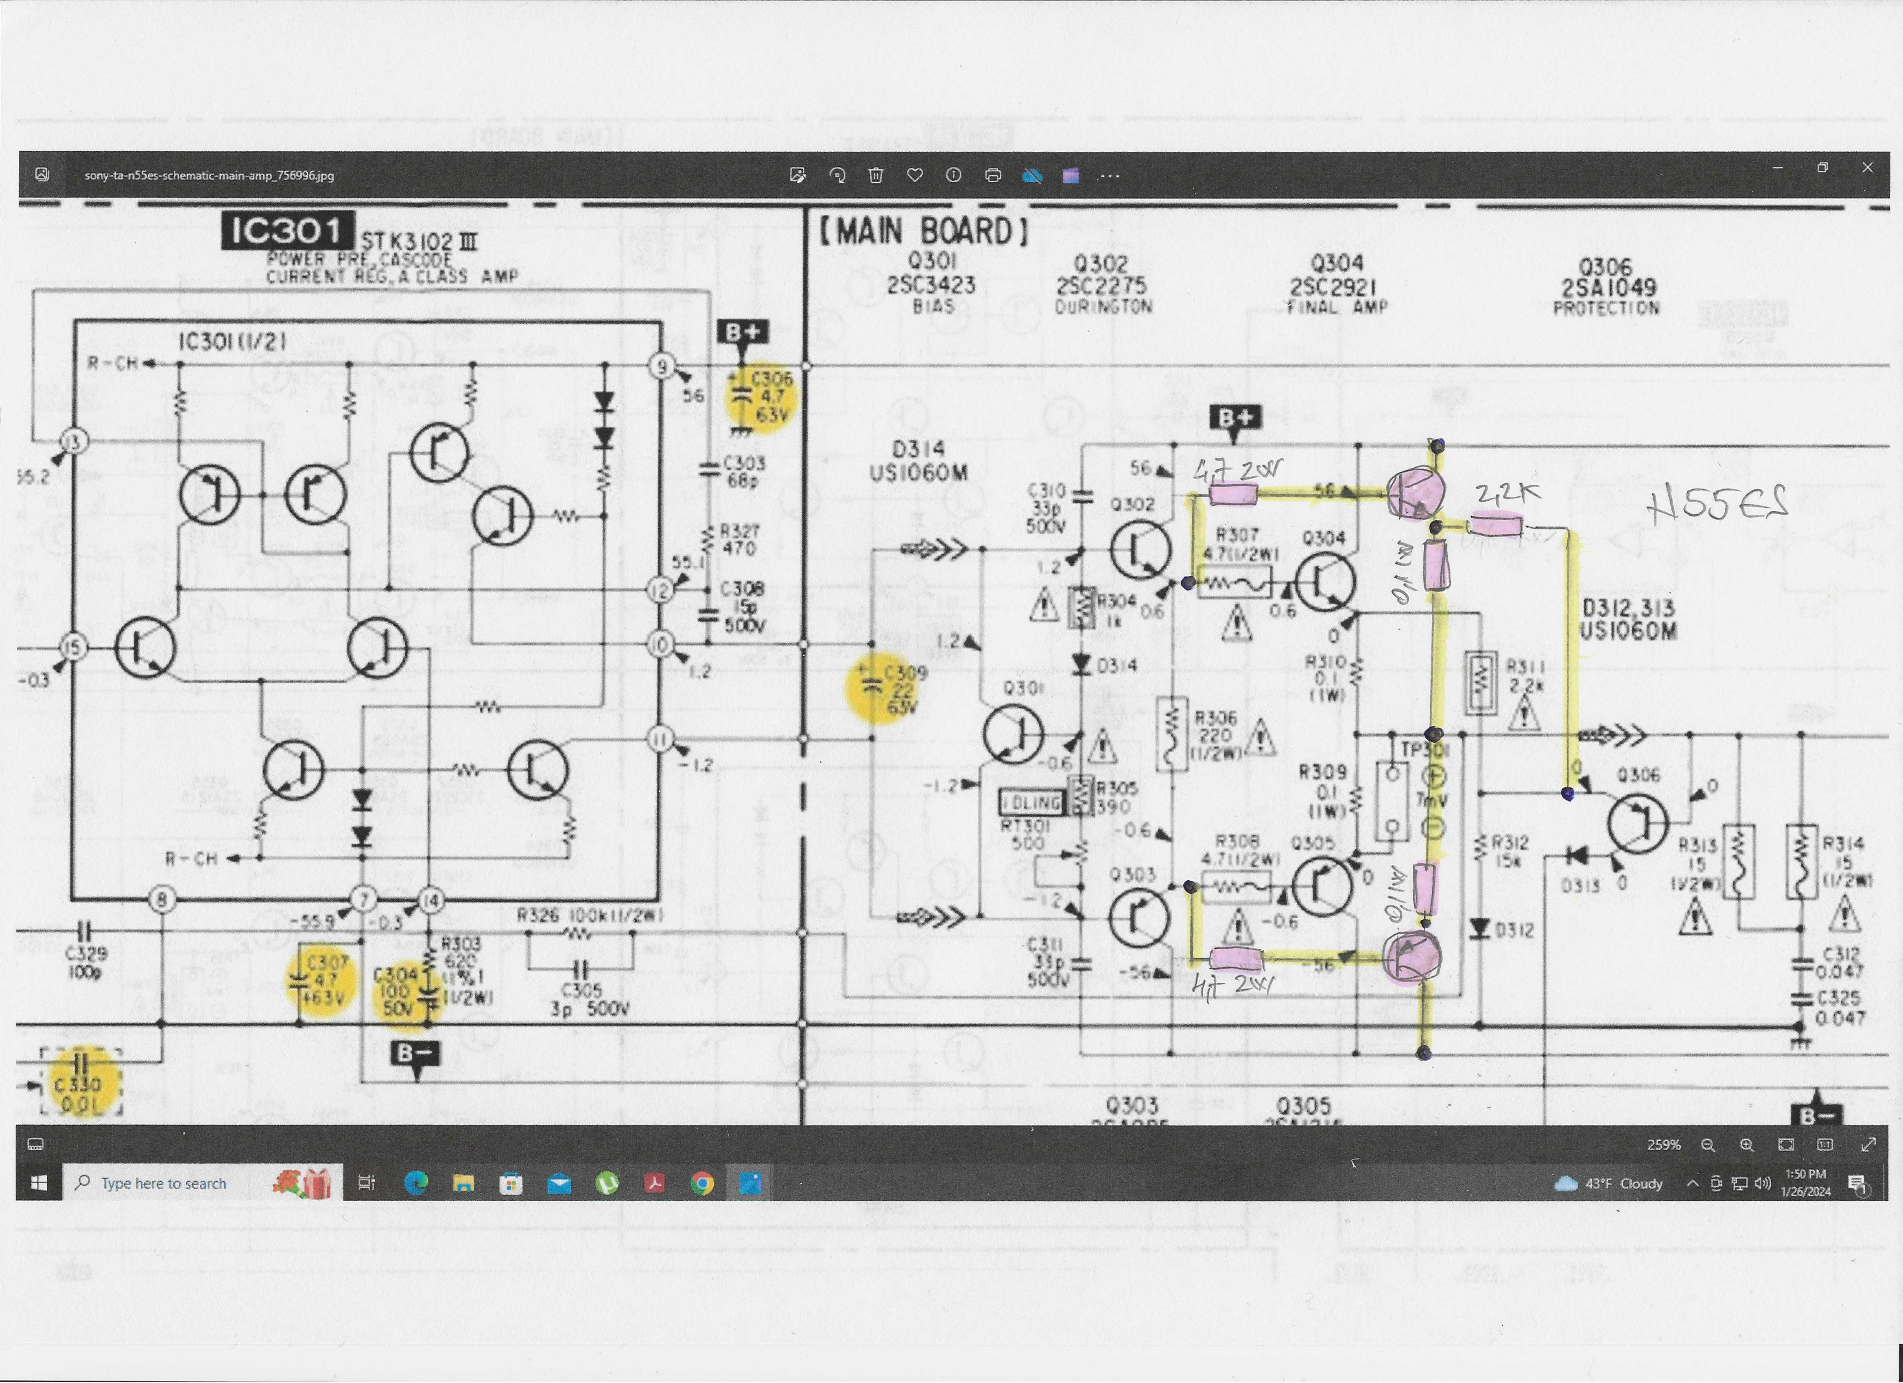Click the 259% zoom percentage
The height and width of the screenshot is (1383, 1903).
pos(1664,1145)
